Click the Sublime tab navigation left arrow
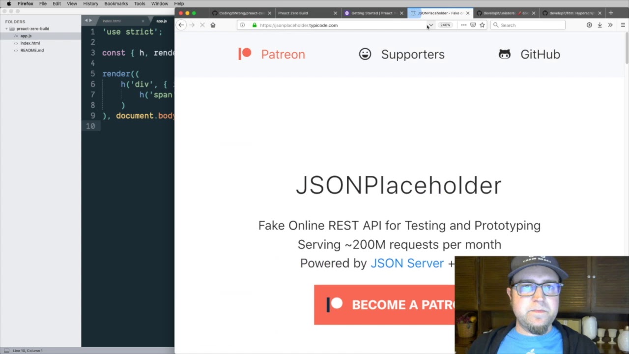This screenshot has height=354, width=629. click(86, 21)
